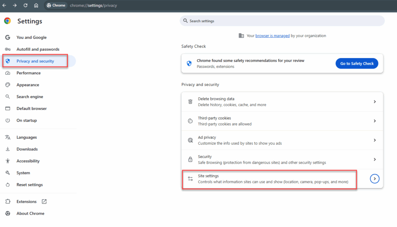Screen dimensions: 397x227
Task: Expand the Third-party cookies row arrow
Action: (375, 121)
